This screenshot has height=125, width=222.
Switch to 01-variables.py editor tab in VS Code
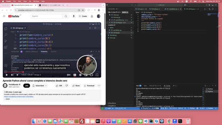click(x=172, y=9)
